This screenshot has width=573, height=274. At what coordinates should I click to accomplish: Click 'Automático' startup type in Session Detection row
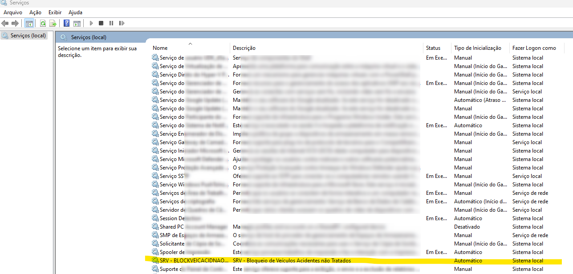[468, 218]
